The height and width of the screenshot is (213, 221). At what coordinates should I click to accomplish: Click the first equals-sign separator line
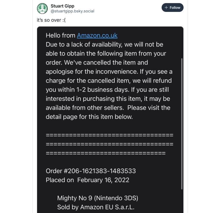pos(109,135)
